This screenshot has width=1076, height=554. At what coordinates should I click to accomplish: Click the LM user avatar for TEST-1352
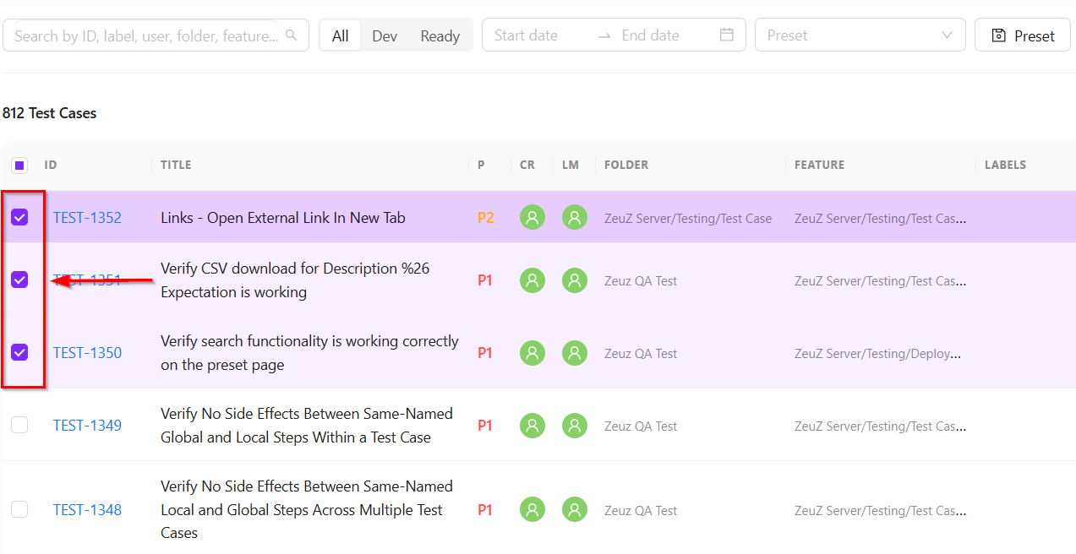pyautogui.click(x=575, y=218)
